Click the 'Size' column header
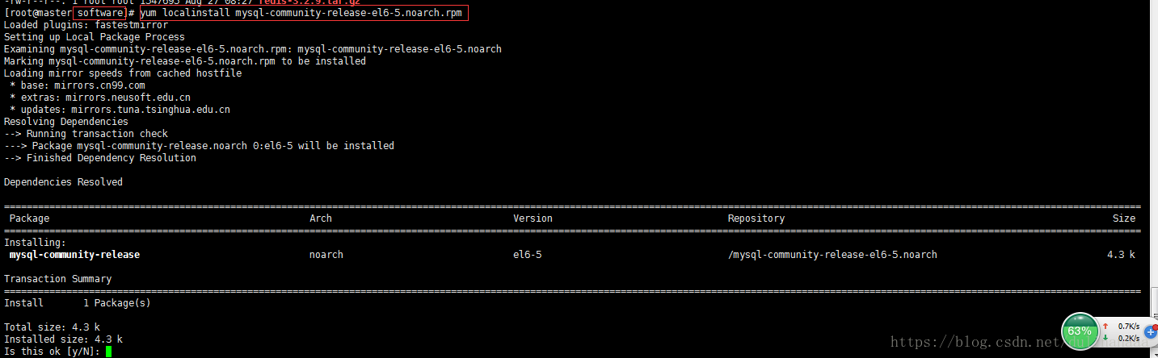Image resolution: width=1158 pixels, height=358 pixels. (1124, 219)
